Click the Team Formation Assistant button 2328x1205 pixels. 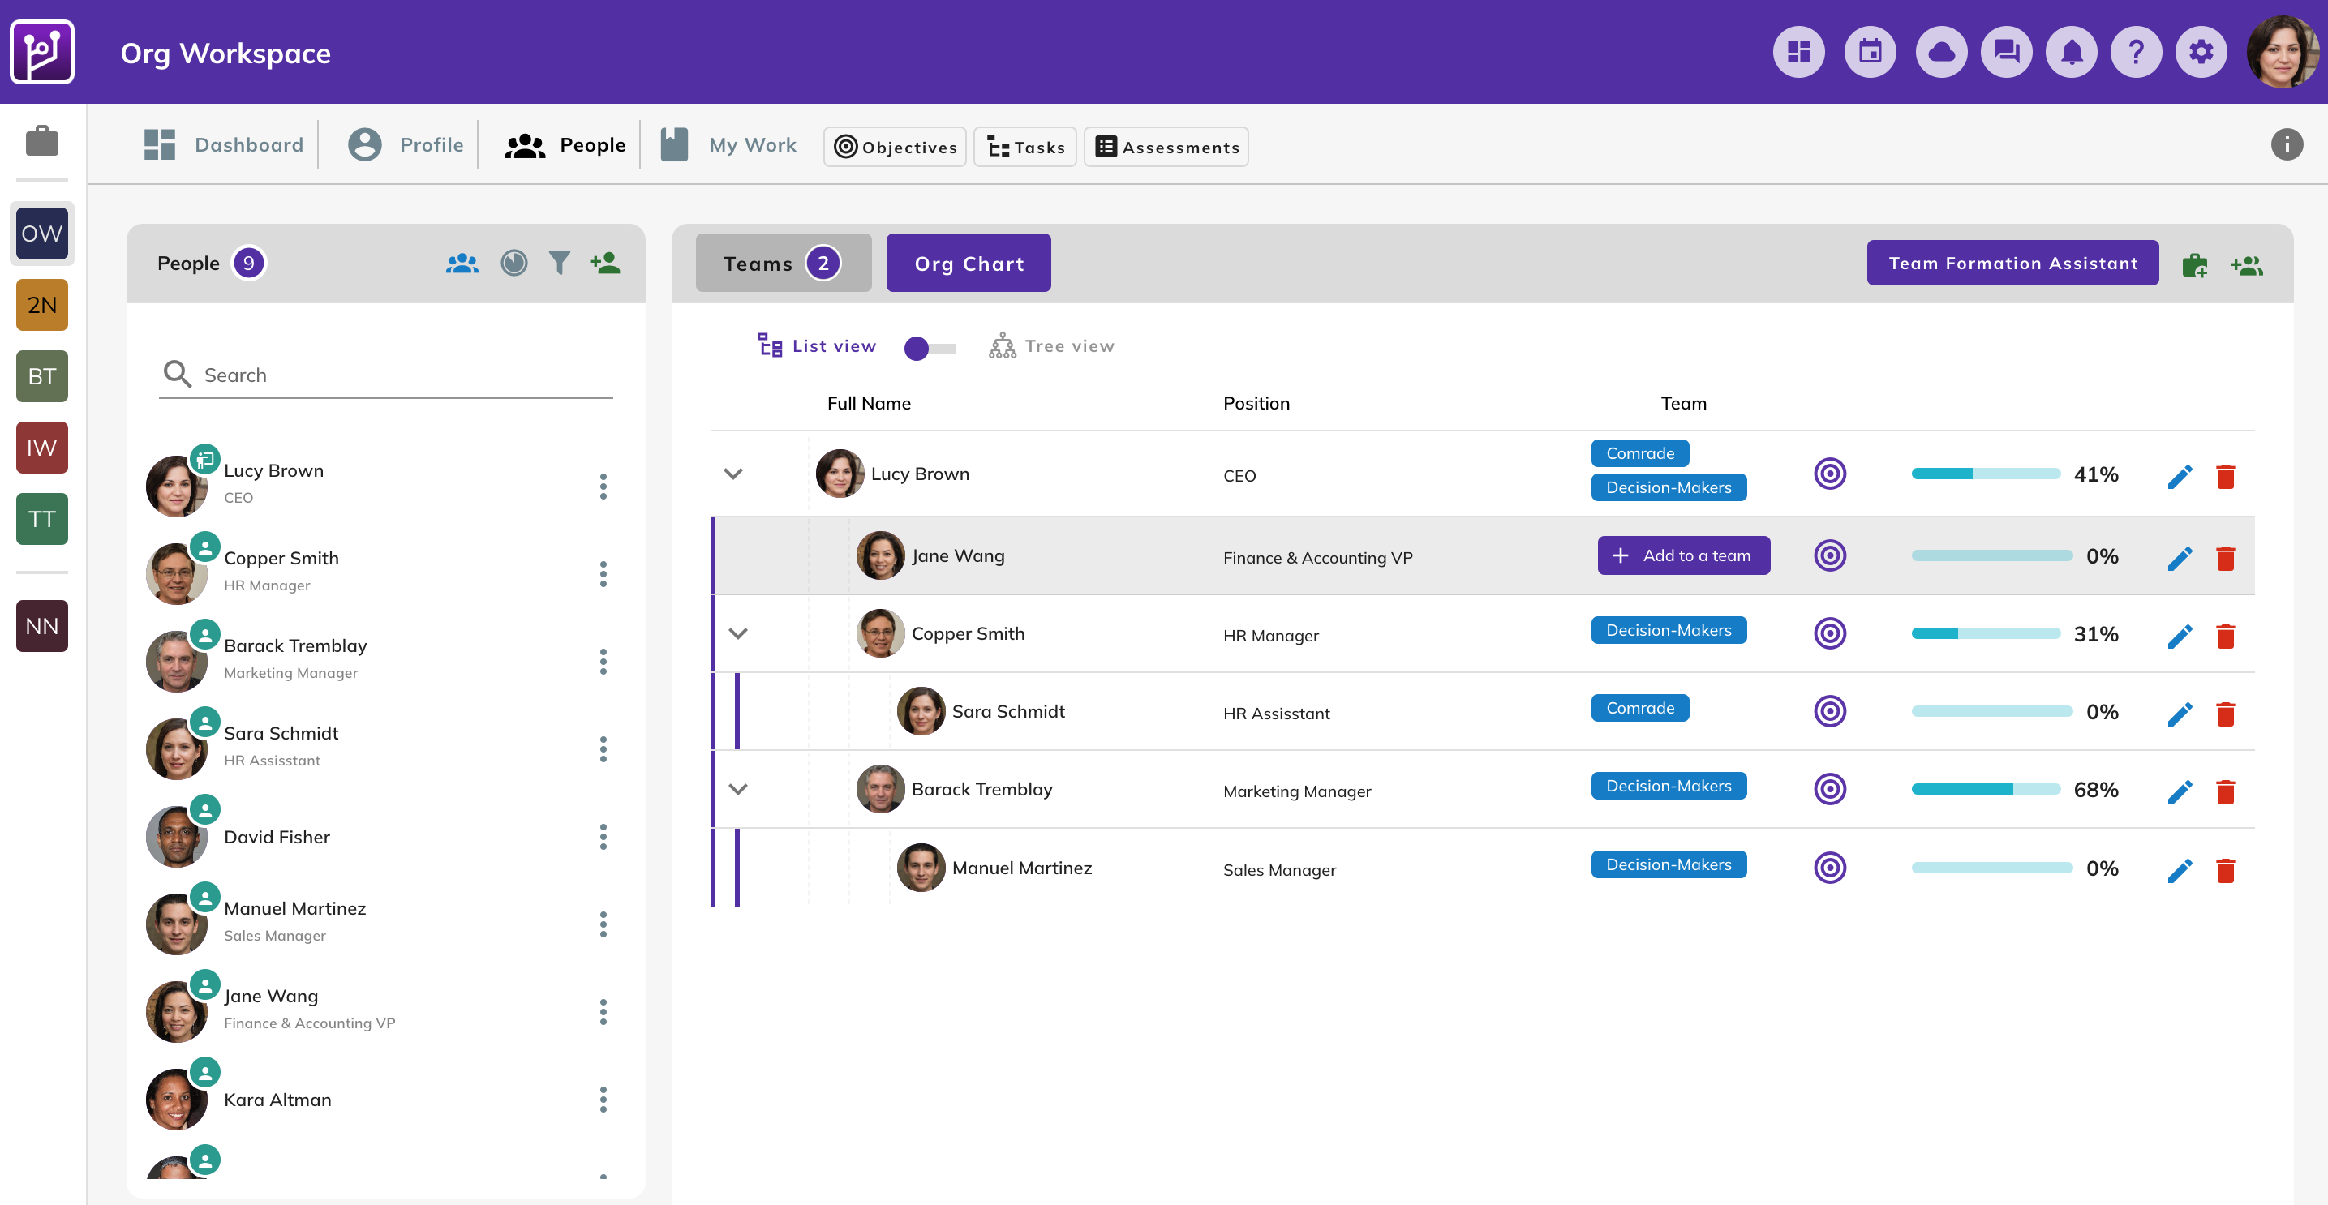(2012, 263)
